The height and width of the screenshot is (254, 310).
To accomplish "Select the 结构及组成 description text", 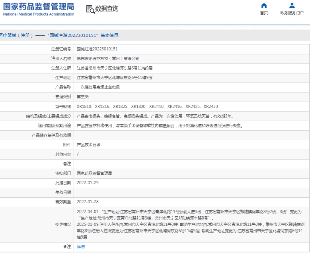I will (x=155, y=116).
